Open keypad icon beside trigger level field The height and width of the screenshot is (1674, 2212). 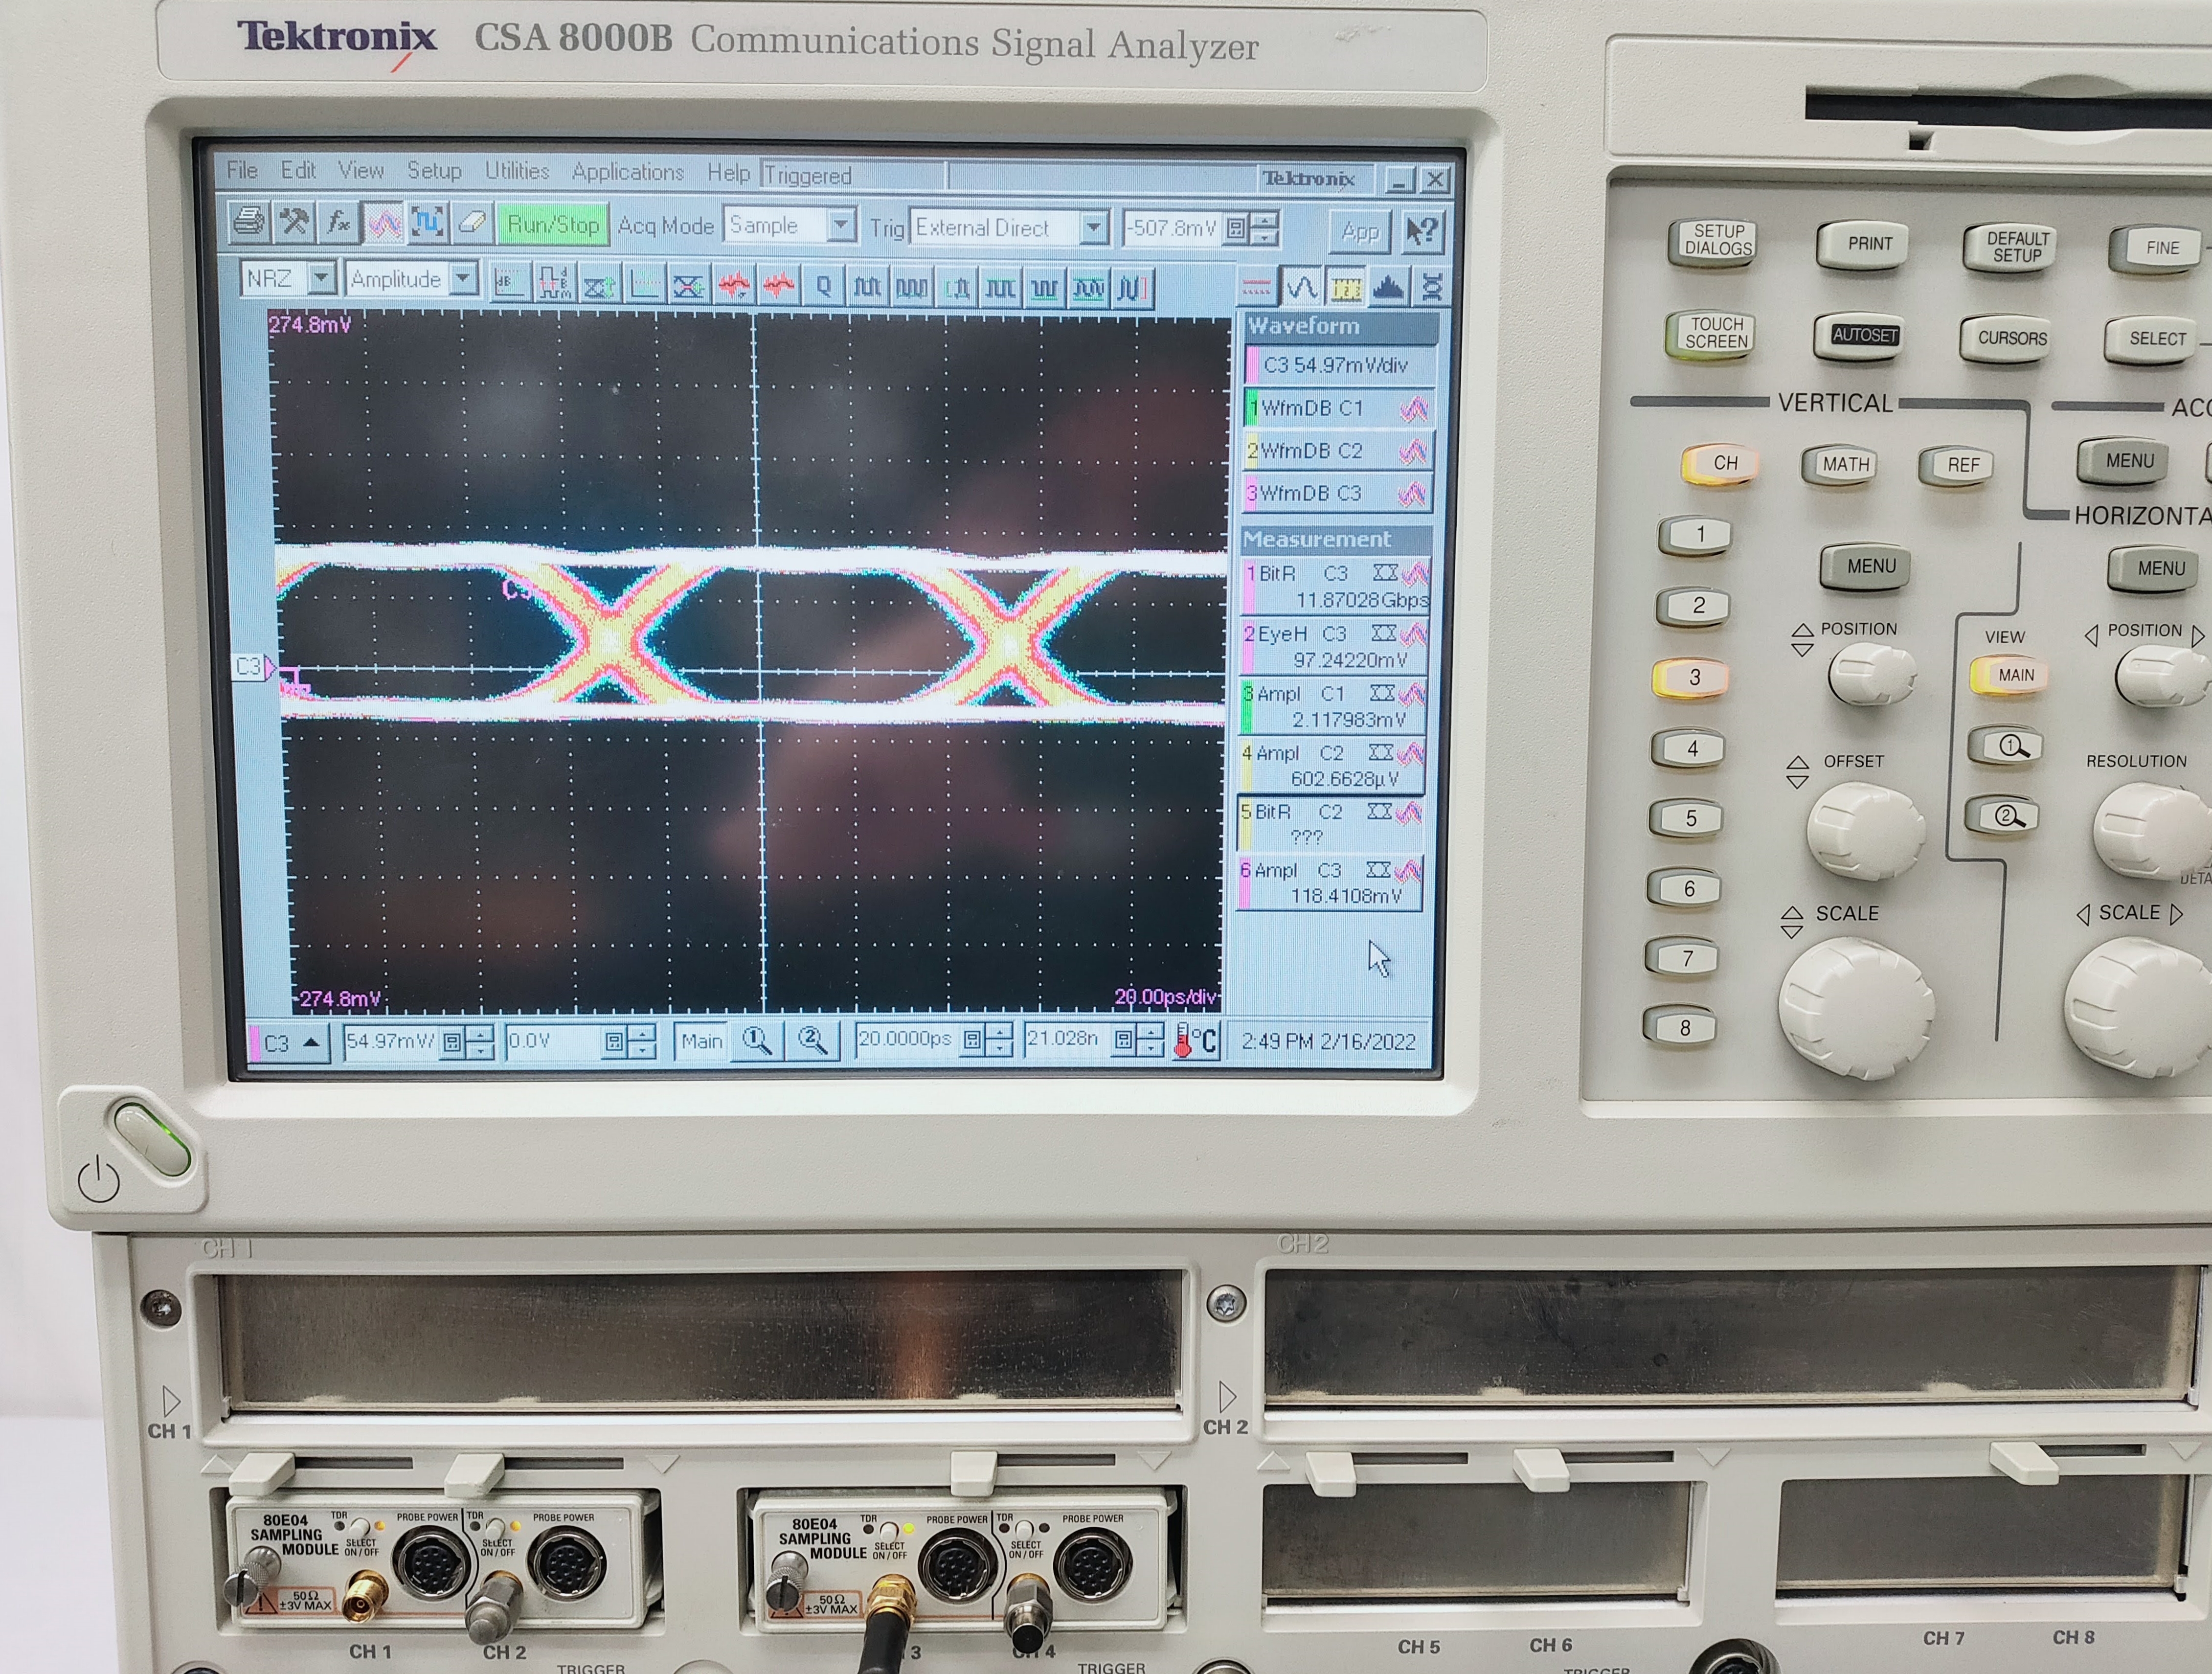tap(1236, 229)
